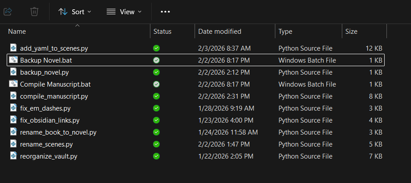The image size is (411, 183).
Task: Click the Size column header
Action: coord(351,32)
